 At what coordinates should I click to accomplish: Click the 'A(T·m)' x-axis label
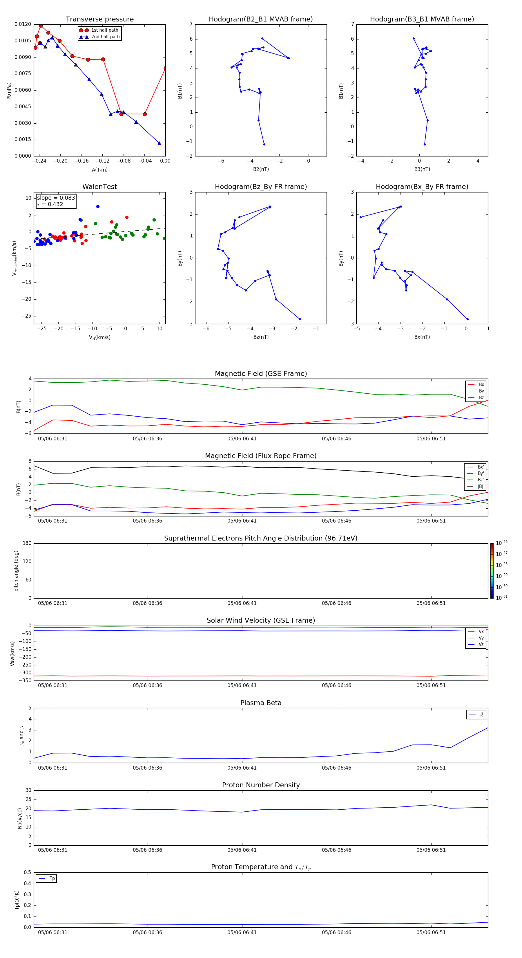pyautogui.click(x=99, y=170)
